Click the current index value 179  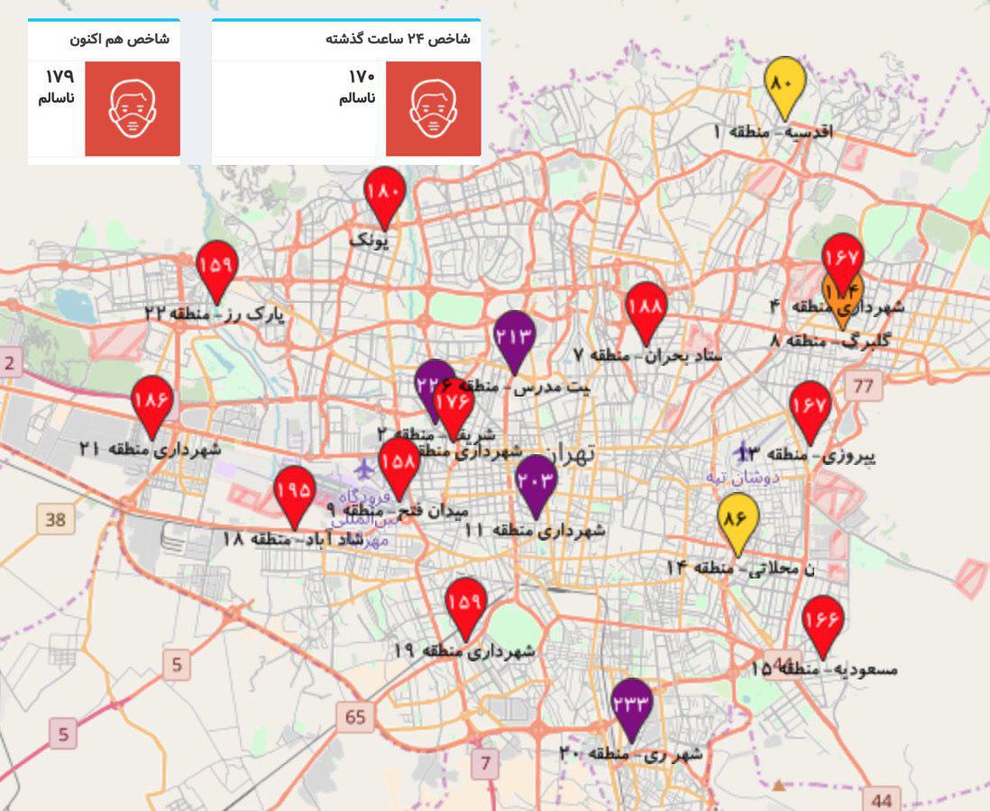(60, 76)
